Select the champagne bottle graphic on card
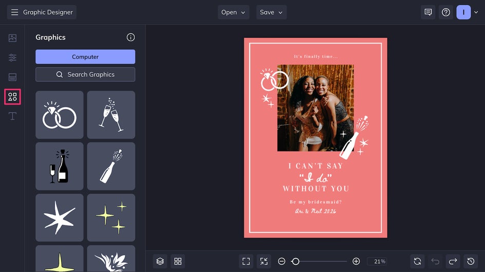 354,138
